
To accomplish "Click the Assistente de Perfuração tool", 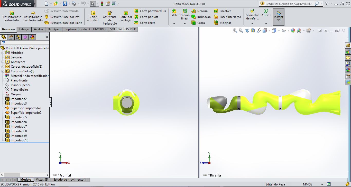I will [x=110, y=18].
